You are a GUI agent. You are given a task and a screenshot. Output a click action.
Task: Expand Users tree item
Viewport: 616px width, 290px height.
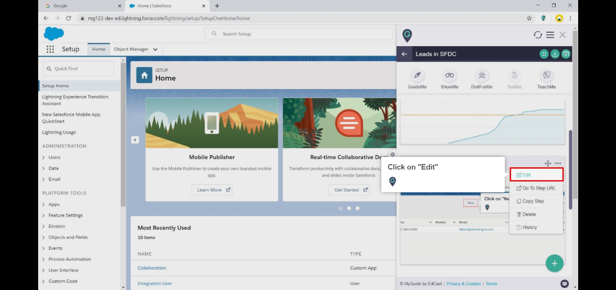[43, 157]
